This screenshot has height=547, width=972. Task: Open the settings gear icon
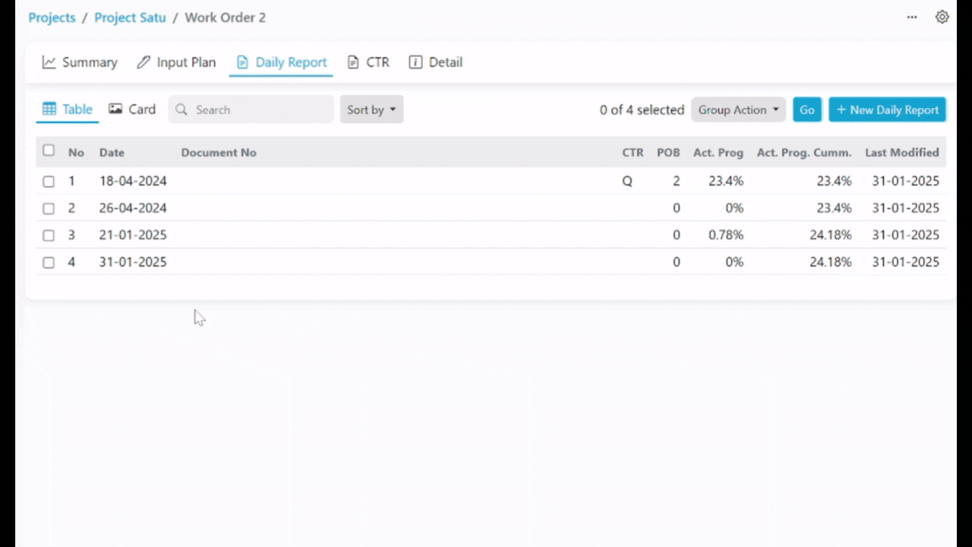pos(942,17)
